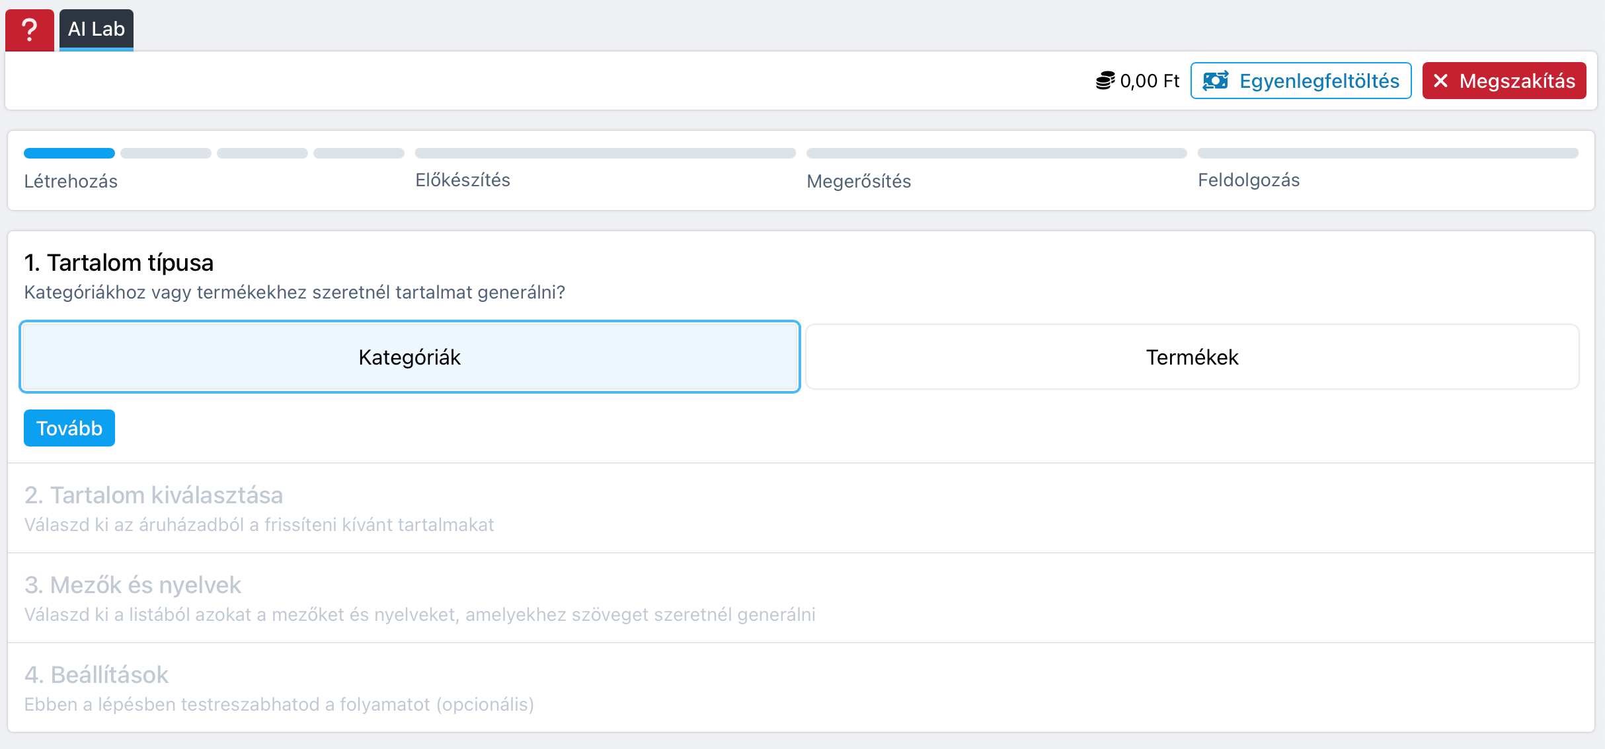
Task: Select the Kategóriák content type
Action: pyautogui.click(x=410, y=357)
